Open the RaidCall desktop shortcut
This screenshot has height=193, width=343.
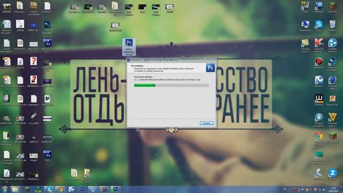click(x=319, y=81)
